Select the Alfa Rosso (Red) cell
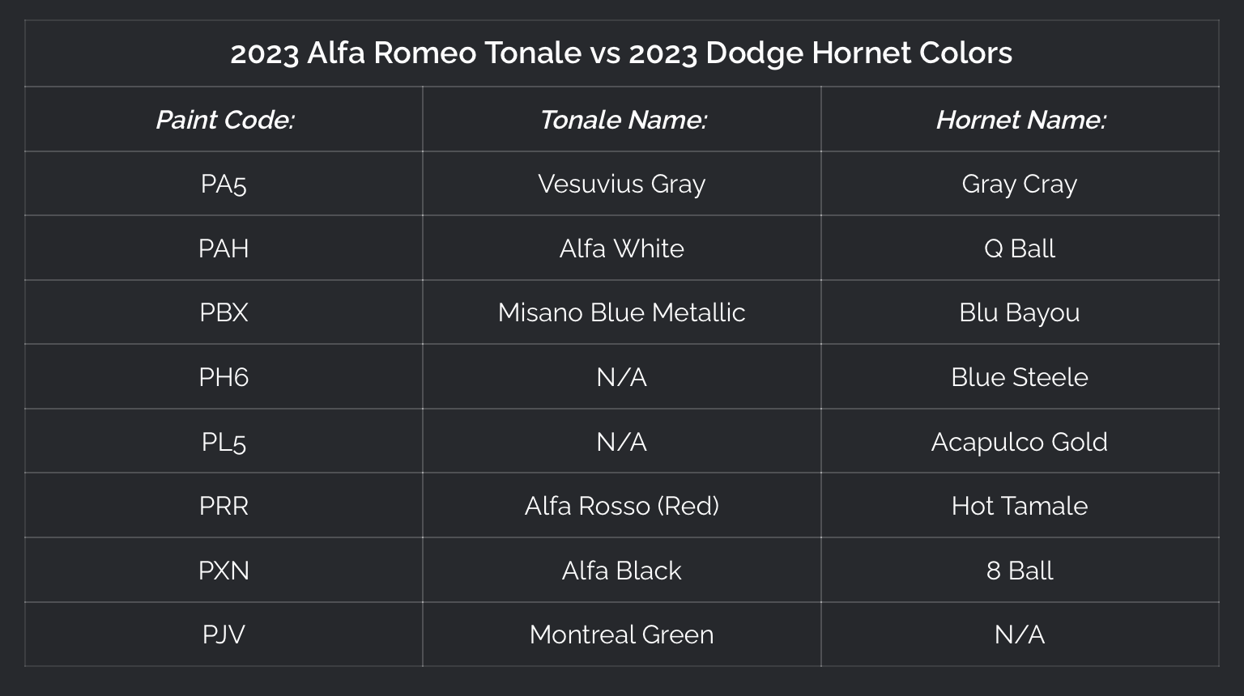This screenshot has height=696, width=1244. [621, 506]
